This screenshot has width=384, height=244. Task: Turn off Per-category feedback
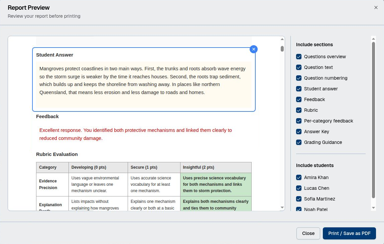click(x=299, y=121)
